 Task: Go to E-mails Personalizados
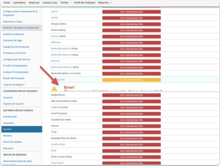[15, 65]
